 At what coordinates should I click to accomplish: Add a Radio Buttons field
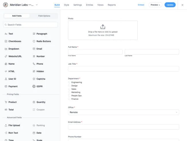pos(42,41)
